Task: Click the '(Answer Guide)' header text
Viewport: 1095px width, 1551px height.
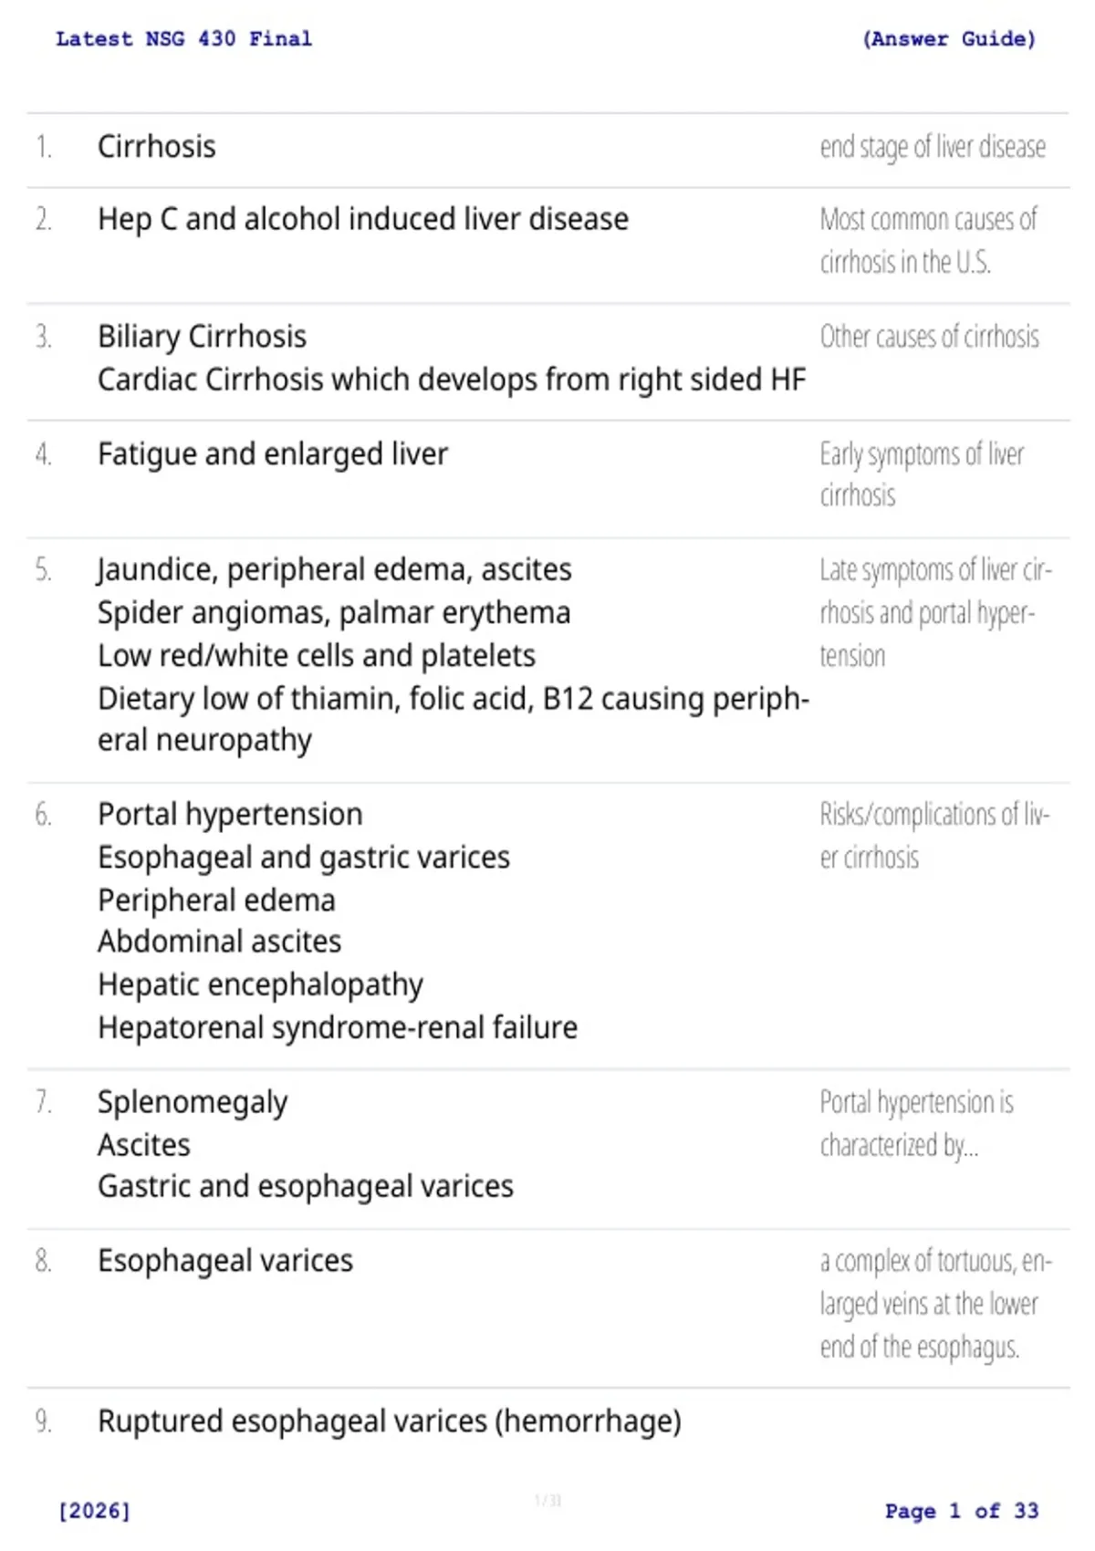Action: click(949, 38)
